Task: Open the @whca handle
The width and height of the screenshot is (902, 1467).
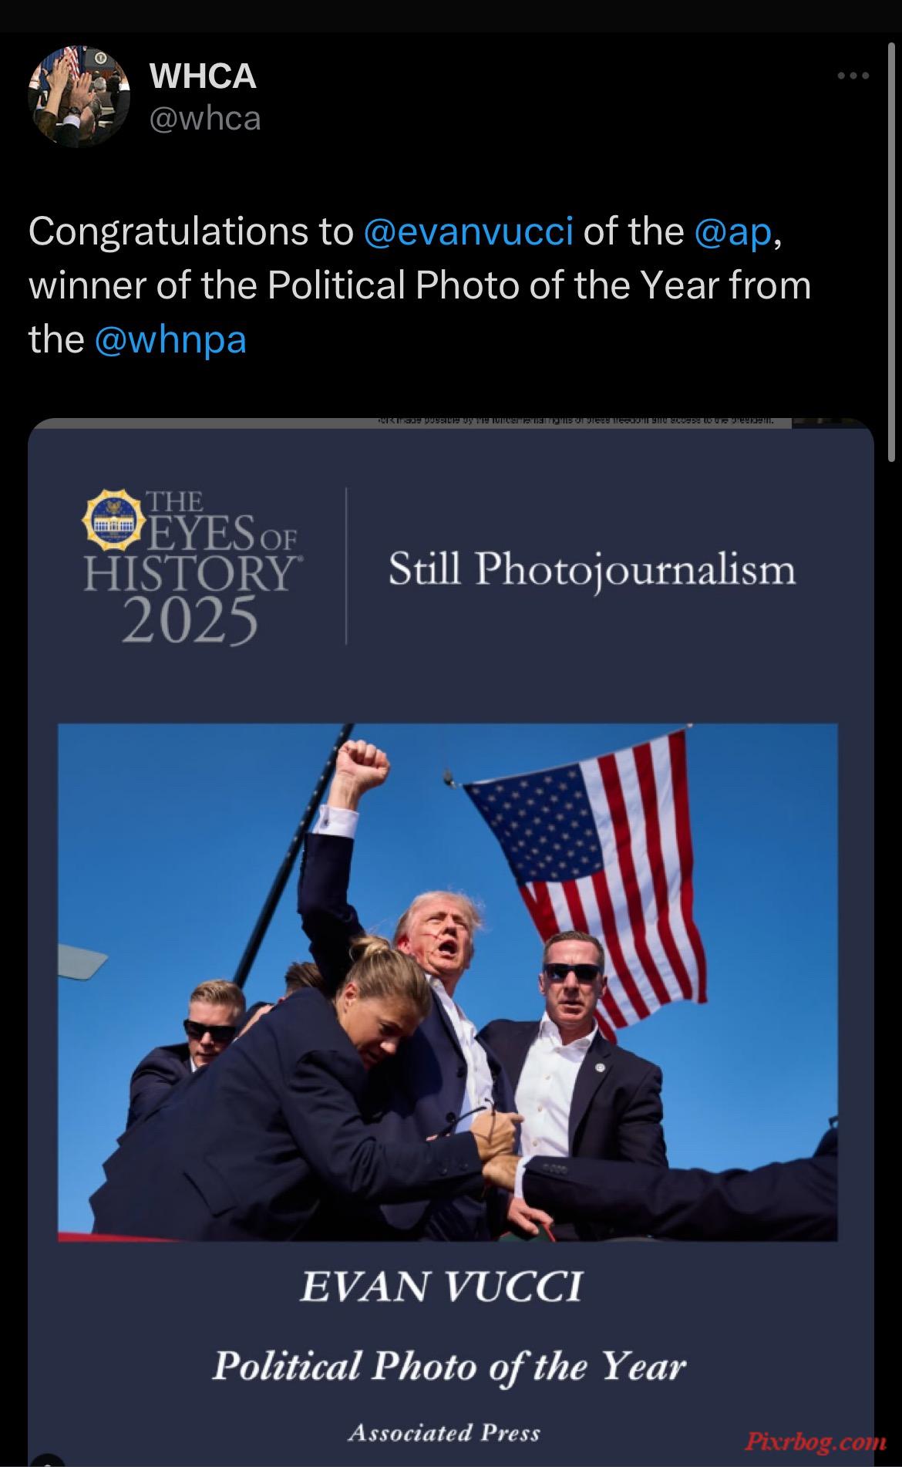Action: [205, 119]
